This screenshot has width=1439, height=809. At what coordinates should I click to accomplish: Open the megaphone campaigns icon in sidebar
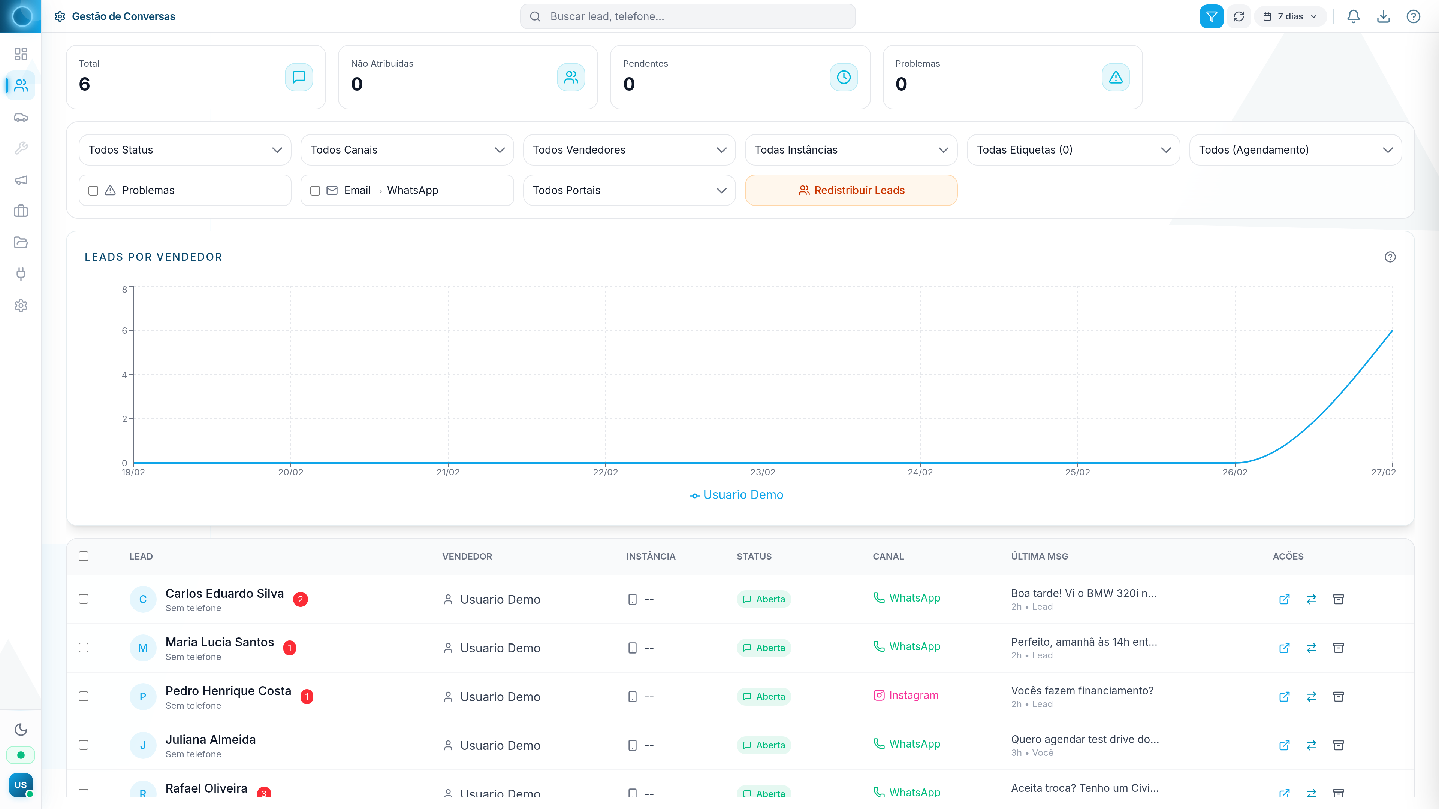click(x=21, y=180)
